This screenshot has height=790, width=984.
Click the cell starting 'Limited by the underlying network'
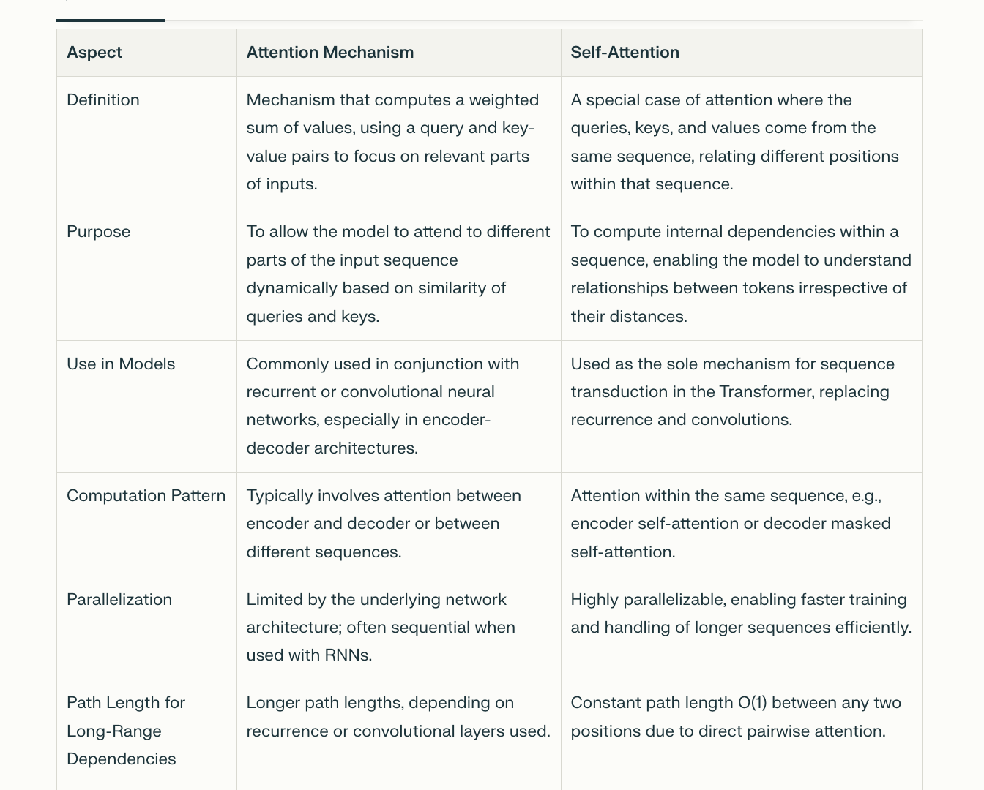point(381,628)
